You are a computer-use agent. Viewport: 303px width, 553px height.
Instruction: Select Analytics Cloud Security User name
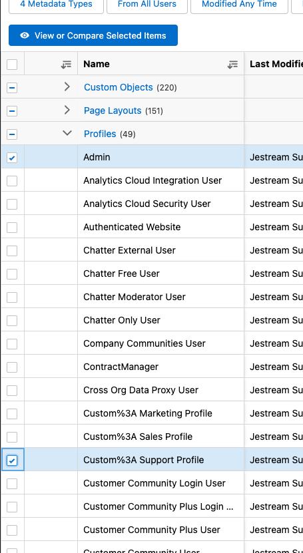(x=147, y=204)
